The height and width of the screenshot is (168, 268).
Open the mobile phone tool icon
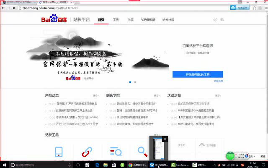click(59, 152)
